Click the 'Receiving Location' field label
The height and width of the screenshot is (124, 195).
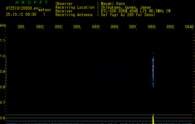point(75,7)
